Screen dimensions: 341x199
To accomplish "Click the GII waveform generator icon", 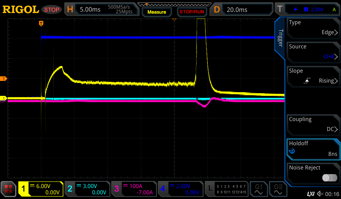I will [x=278, y=189].
